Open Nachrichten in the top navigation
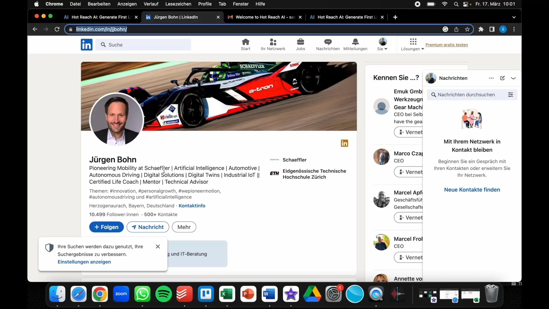549x309 pixels. pos(328,45)
